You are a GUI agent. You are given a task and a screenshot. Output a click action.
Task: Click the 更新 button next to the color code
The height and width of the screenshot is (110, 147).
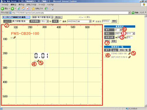click(114, 21)
